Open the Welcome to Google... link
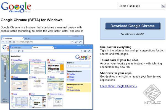Screen dimensions: 166x110 tap(56, 94)
